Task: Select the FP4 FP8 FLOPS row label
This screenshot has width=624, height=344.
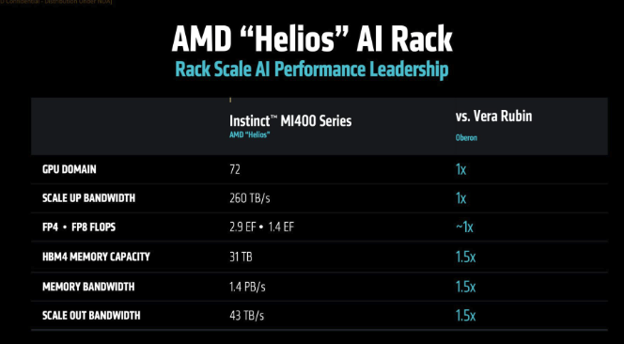Action: click(79, 227)
